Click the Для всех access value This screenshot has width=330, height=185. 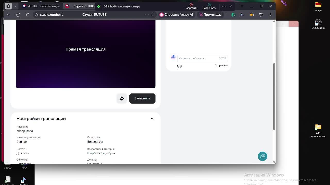point(23,153)
